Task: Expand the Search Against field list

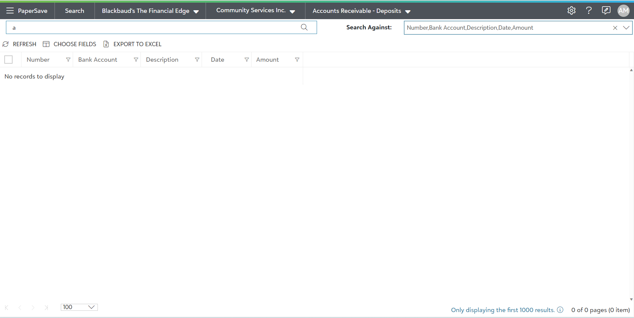Action: (626, 28)
